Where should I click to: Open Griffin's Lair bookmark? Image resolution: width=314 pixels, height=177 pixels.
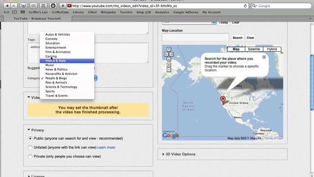38,12
